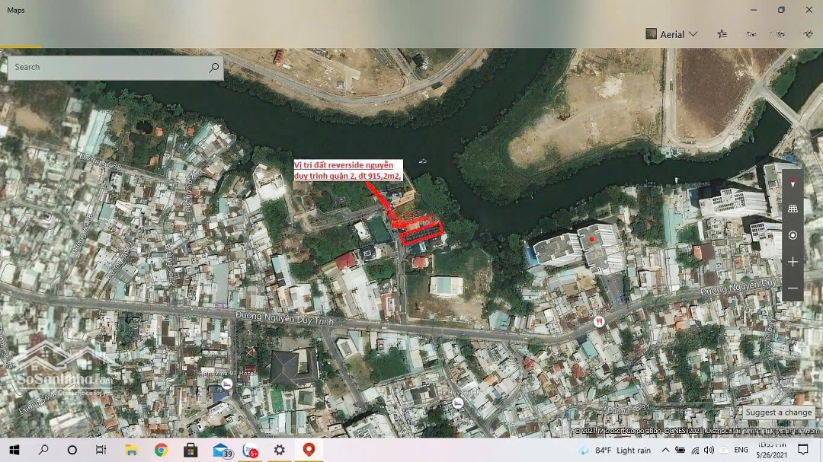Zoom out with the minus button
823x462 pixels.
point(793,288)
